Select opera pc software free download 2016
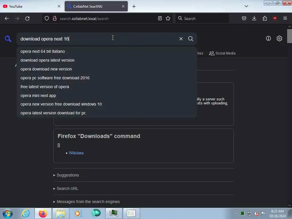The image size is (292, 219). 107,78
